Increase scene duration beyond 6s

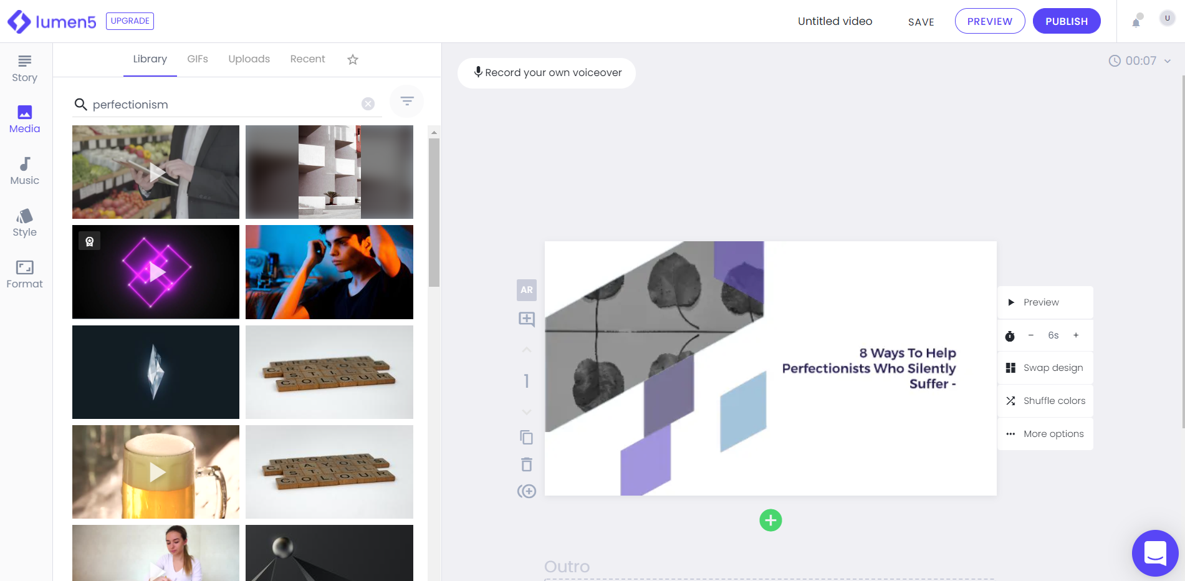pyautogui.click(x=1075, y=335)
